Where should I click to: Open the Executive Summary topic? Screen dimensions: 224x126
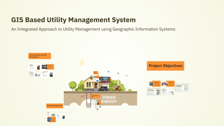coord(55,106)
